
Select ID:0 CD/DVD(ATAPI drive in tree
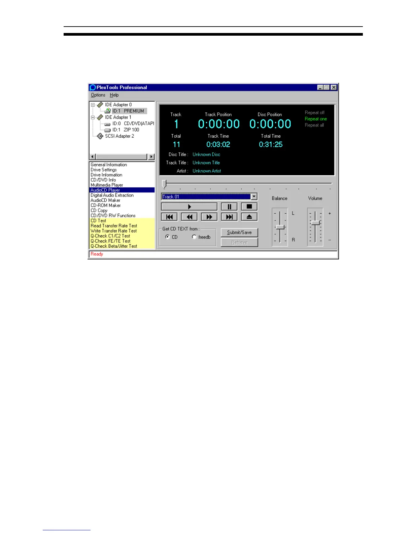tap(133, 123)
